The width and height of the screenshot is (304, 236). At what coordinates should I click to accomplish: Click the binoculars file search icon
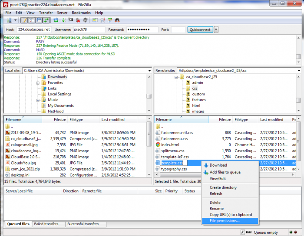[x=116, y=20]
